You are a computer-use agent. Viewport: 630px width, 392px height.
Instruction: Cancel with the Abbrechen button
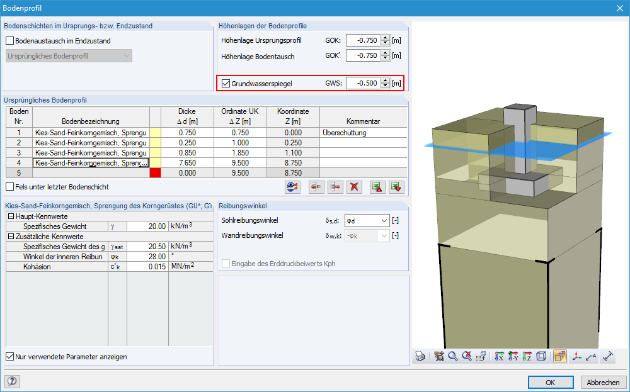tap(603, 383)
